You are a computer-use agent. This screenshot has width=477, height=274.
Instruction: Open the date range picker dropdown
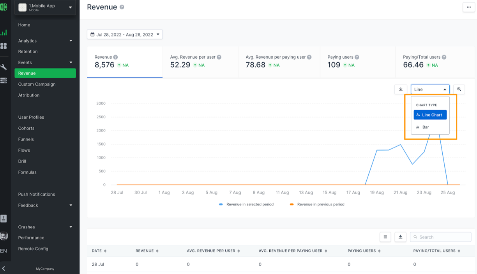pos(125,35)
